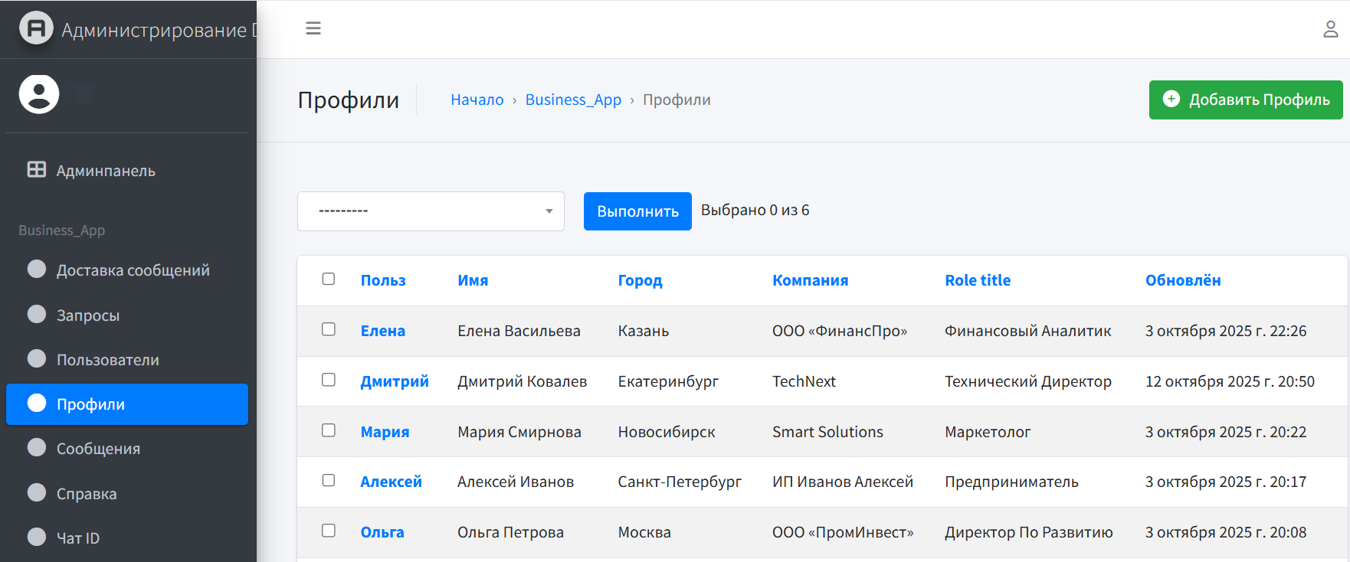
Task: Click the circle icon beside Запросы
Action: tap(37, 315)
